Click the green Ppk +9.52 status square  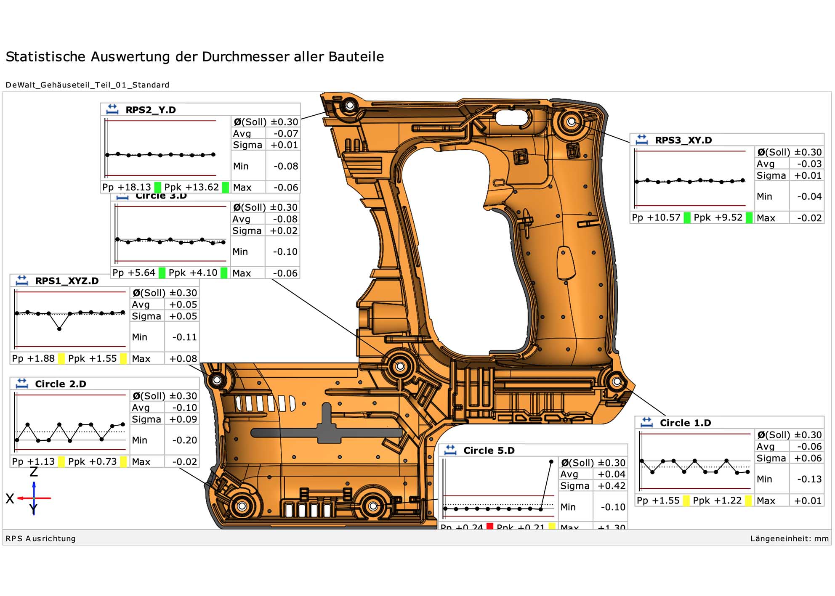click(x=749, y=217)
